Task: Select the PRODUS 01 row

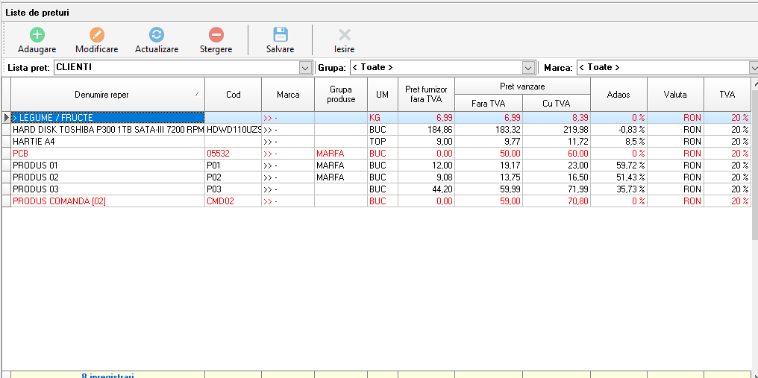Action: [107, 166]
